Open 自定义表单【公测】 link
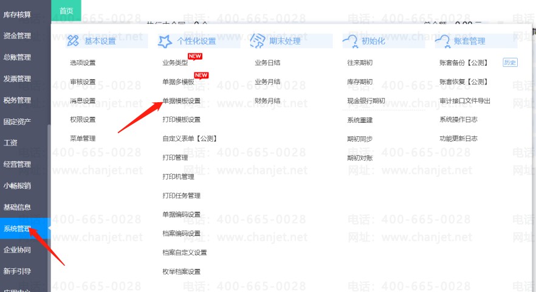This screenshot has height=292, width=536. point(190,139)
